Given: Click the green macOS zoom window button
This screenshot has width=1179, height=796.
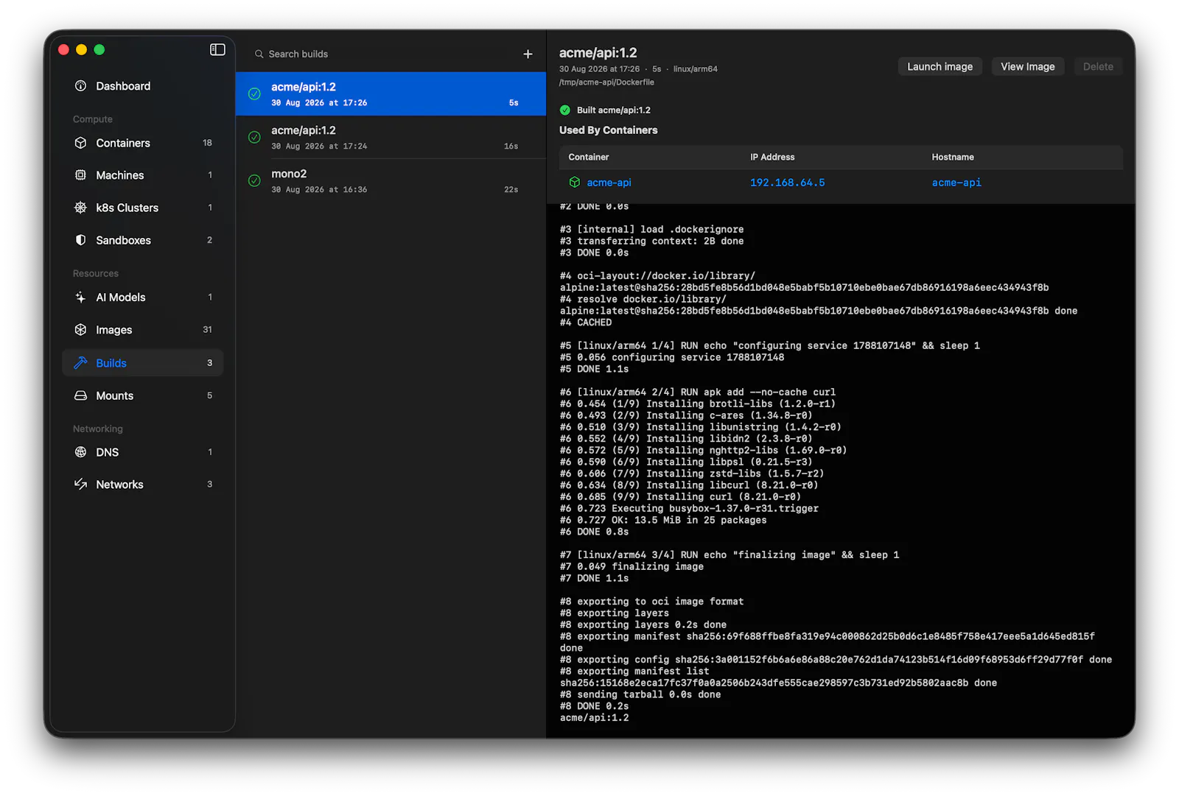Looking at the screenshot, I should click(99, 49).
